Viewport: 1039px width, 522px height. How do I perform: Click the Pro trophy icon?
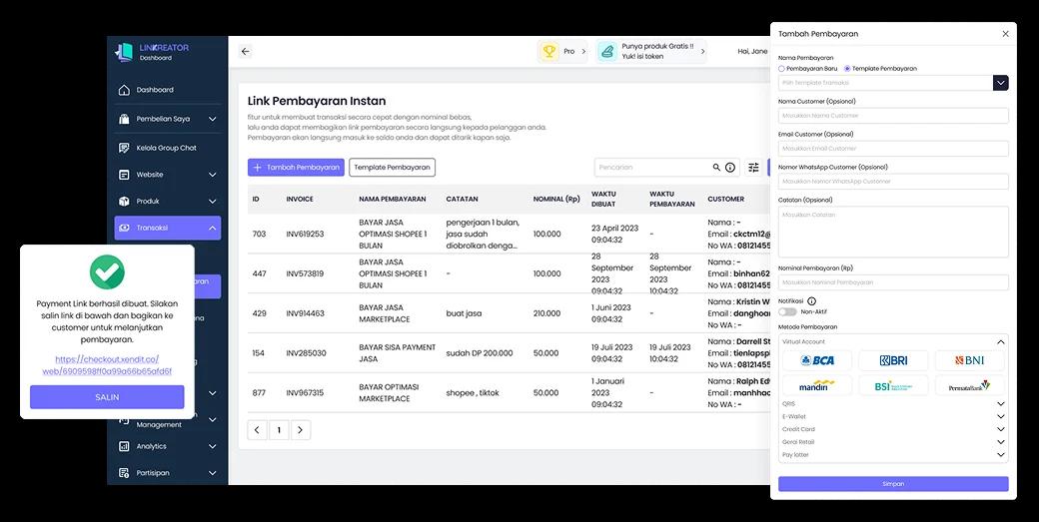click(x=548, y=51)
